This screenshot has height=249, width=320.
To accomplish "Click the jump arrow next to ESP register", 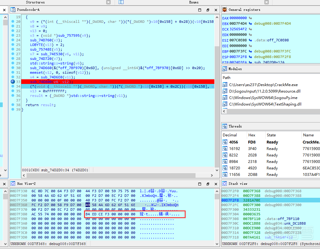I will click(251, 57).
